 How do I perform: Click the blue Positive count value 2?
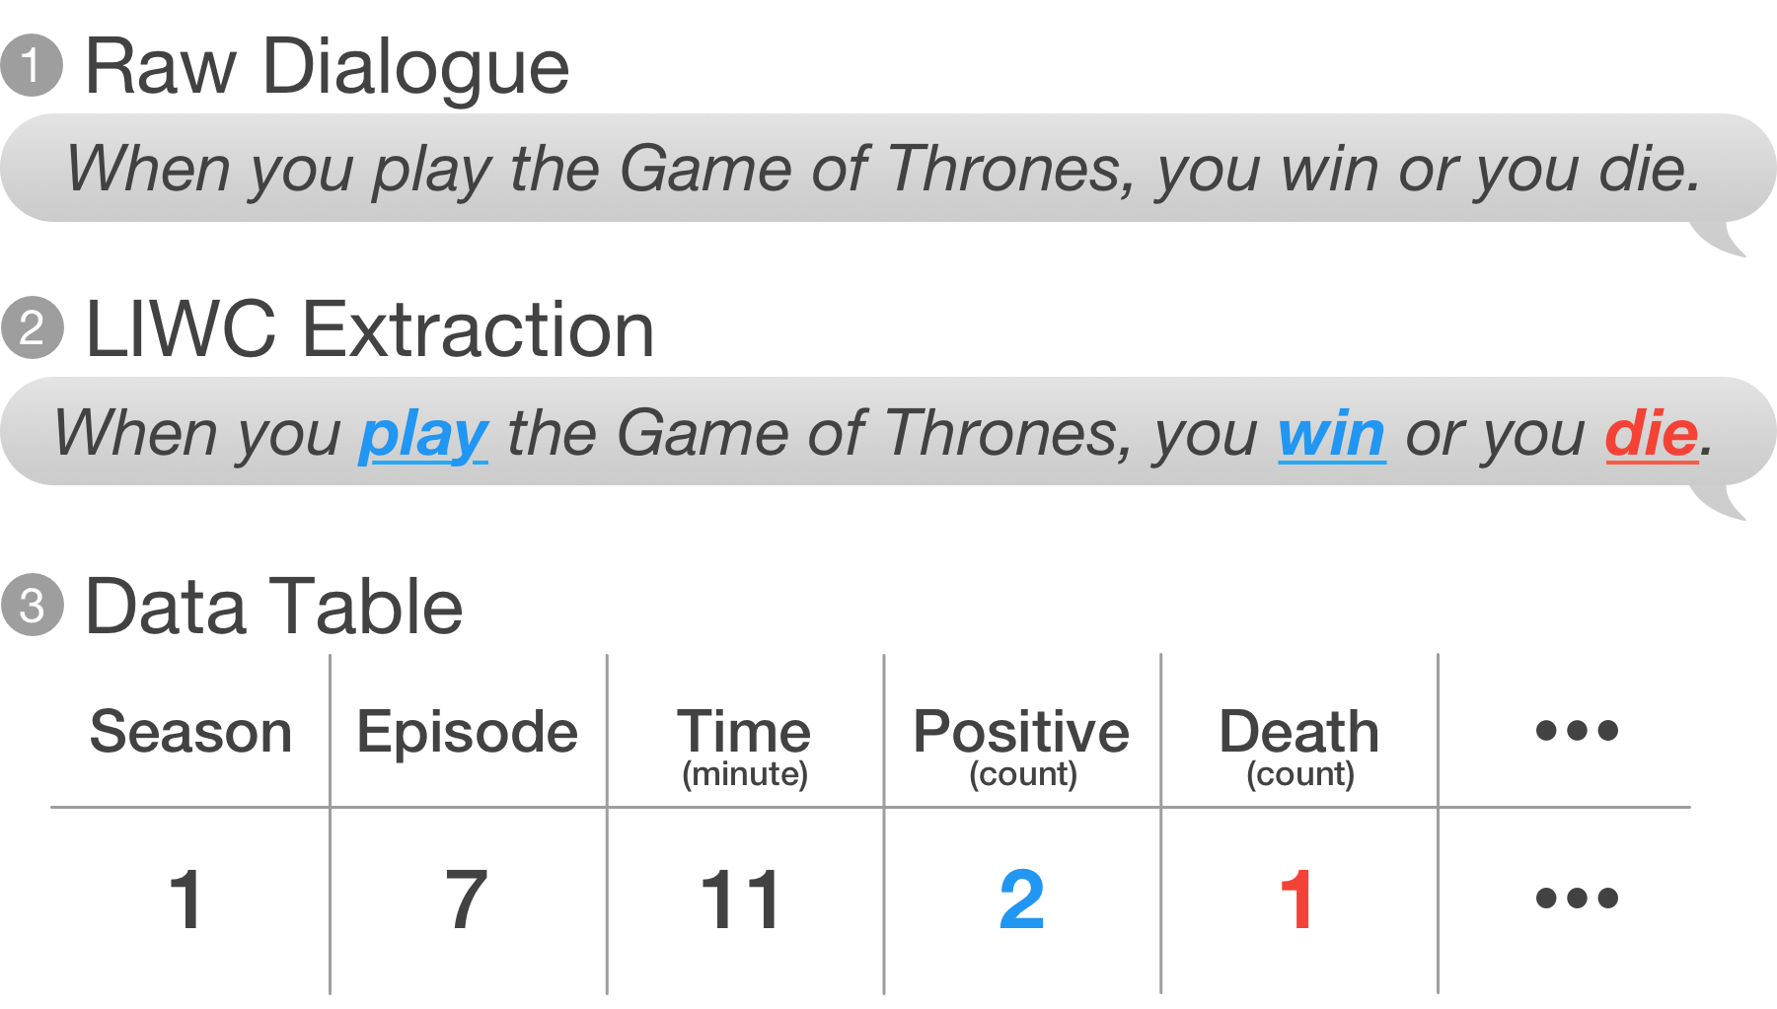(1021, 900)
